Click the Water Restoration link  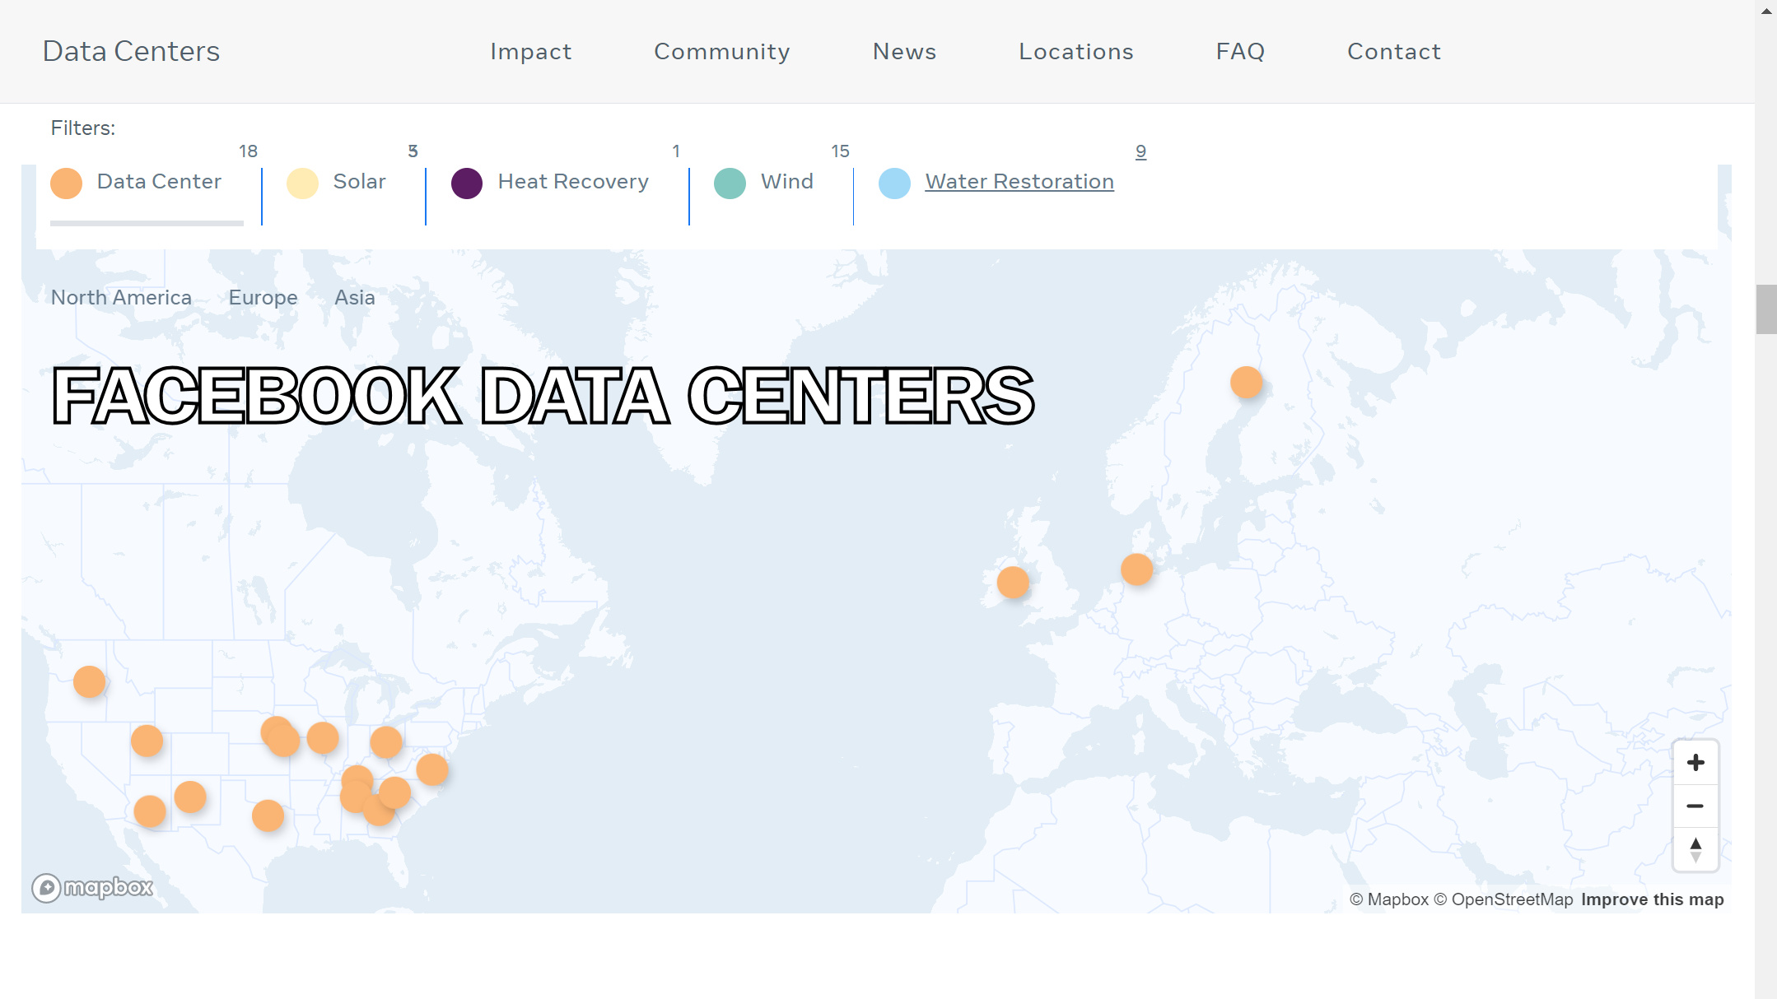point(1019,180)
